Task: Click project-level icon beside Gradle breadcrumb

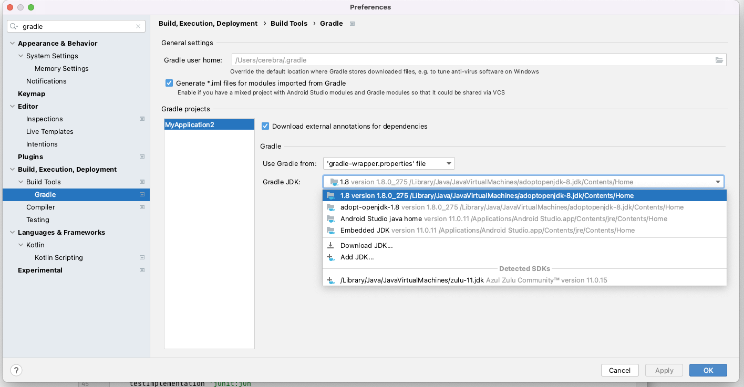Action: 352,24
